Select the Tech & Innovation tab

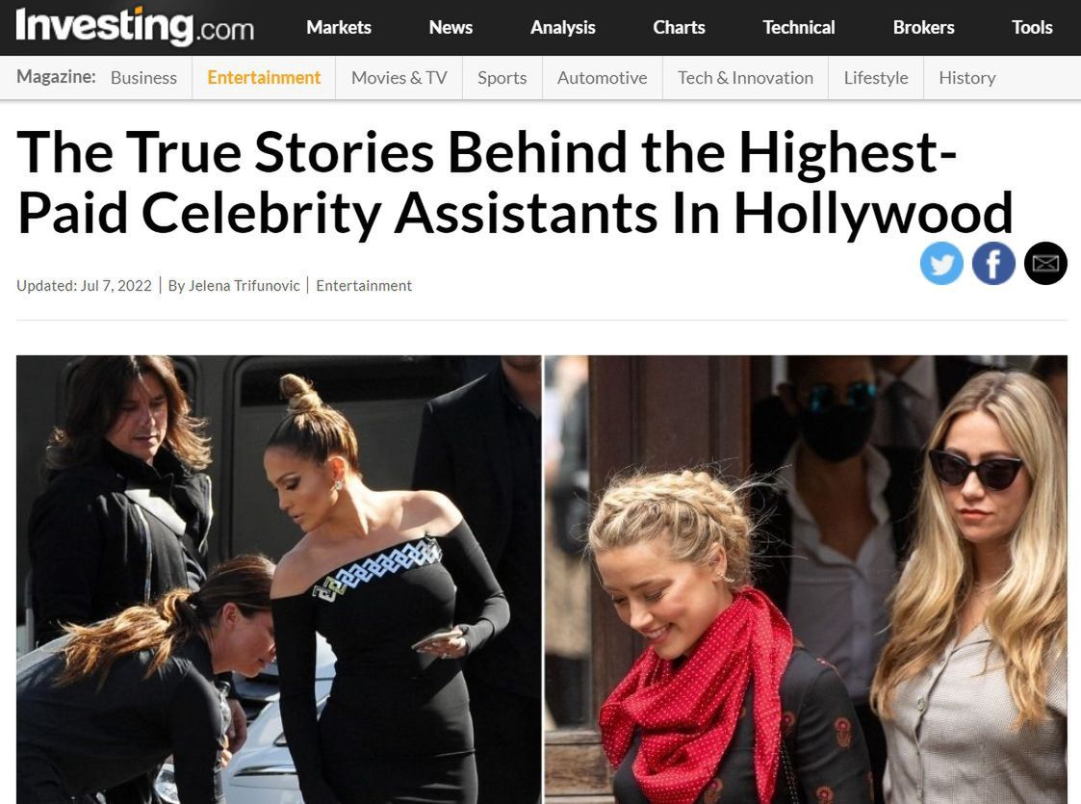click(745, 78)
